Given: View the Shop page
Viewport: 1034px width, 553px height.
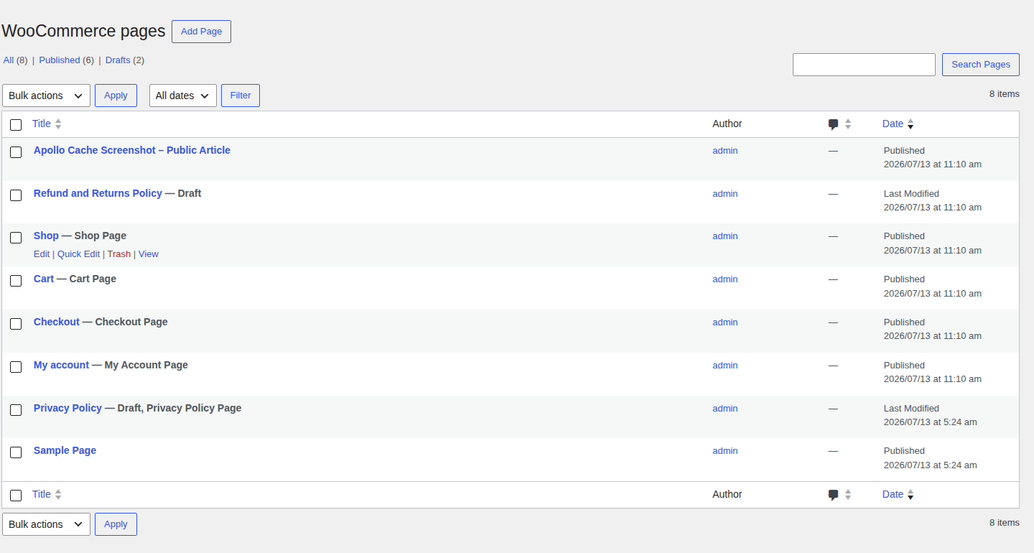Looking at the screenshot, I should [x=149, y=254].
